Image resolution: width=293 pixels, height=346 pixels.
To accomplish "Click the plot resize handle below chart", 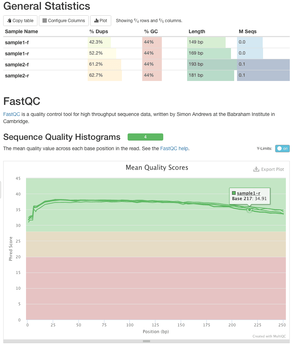I will tap(146, 341).
